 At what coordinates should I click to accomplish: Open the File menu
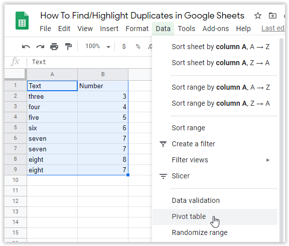pyautogui.click(x=45, y=29)
